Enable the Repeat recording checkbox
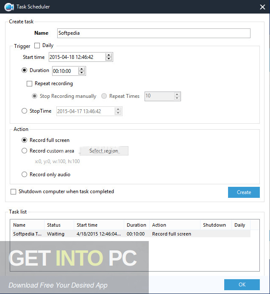270x294 pixels. (x=29, y=83)
